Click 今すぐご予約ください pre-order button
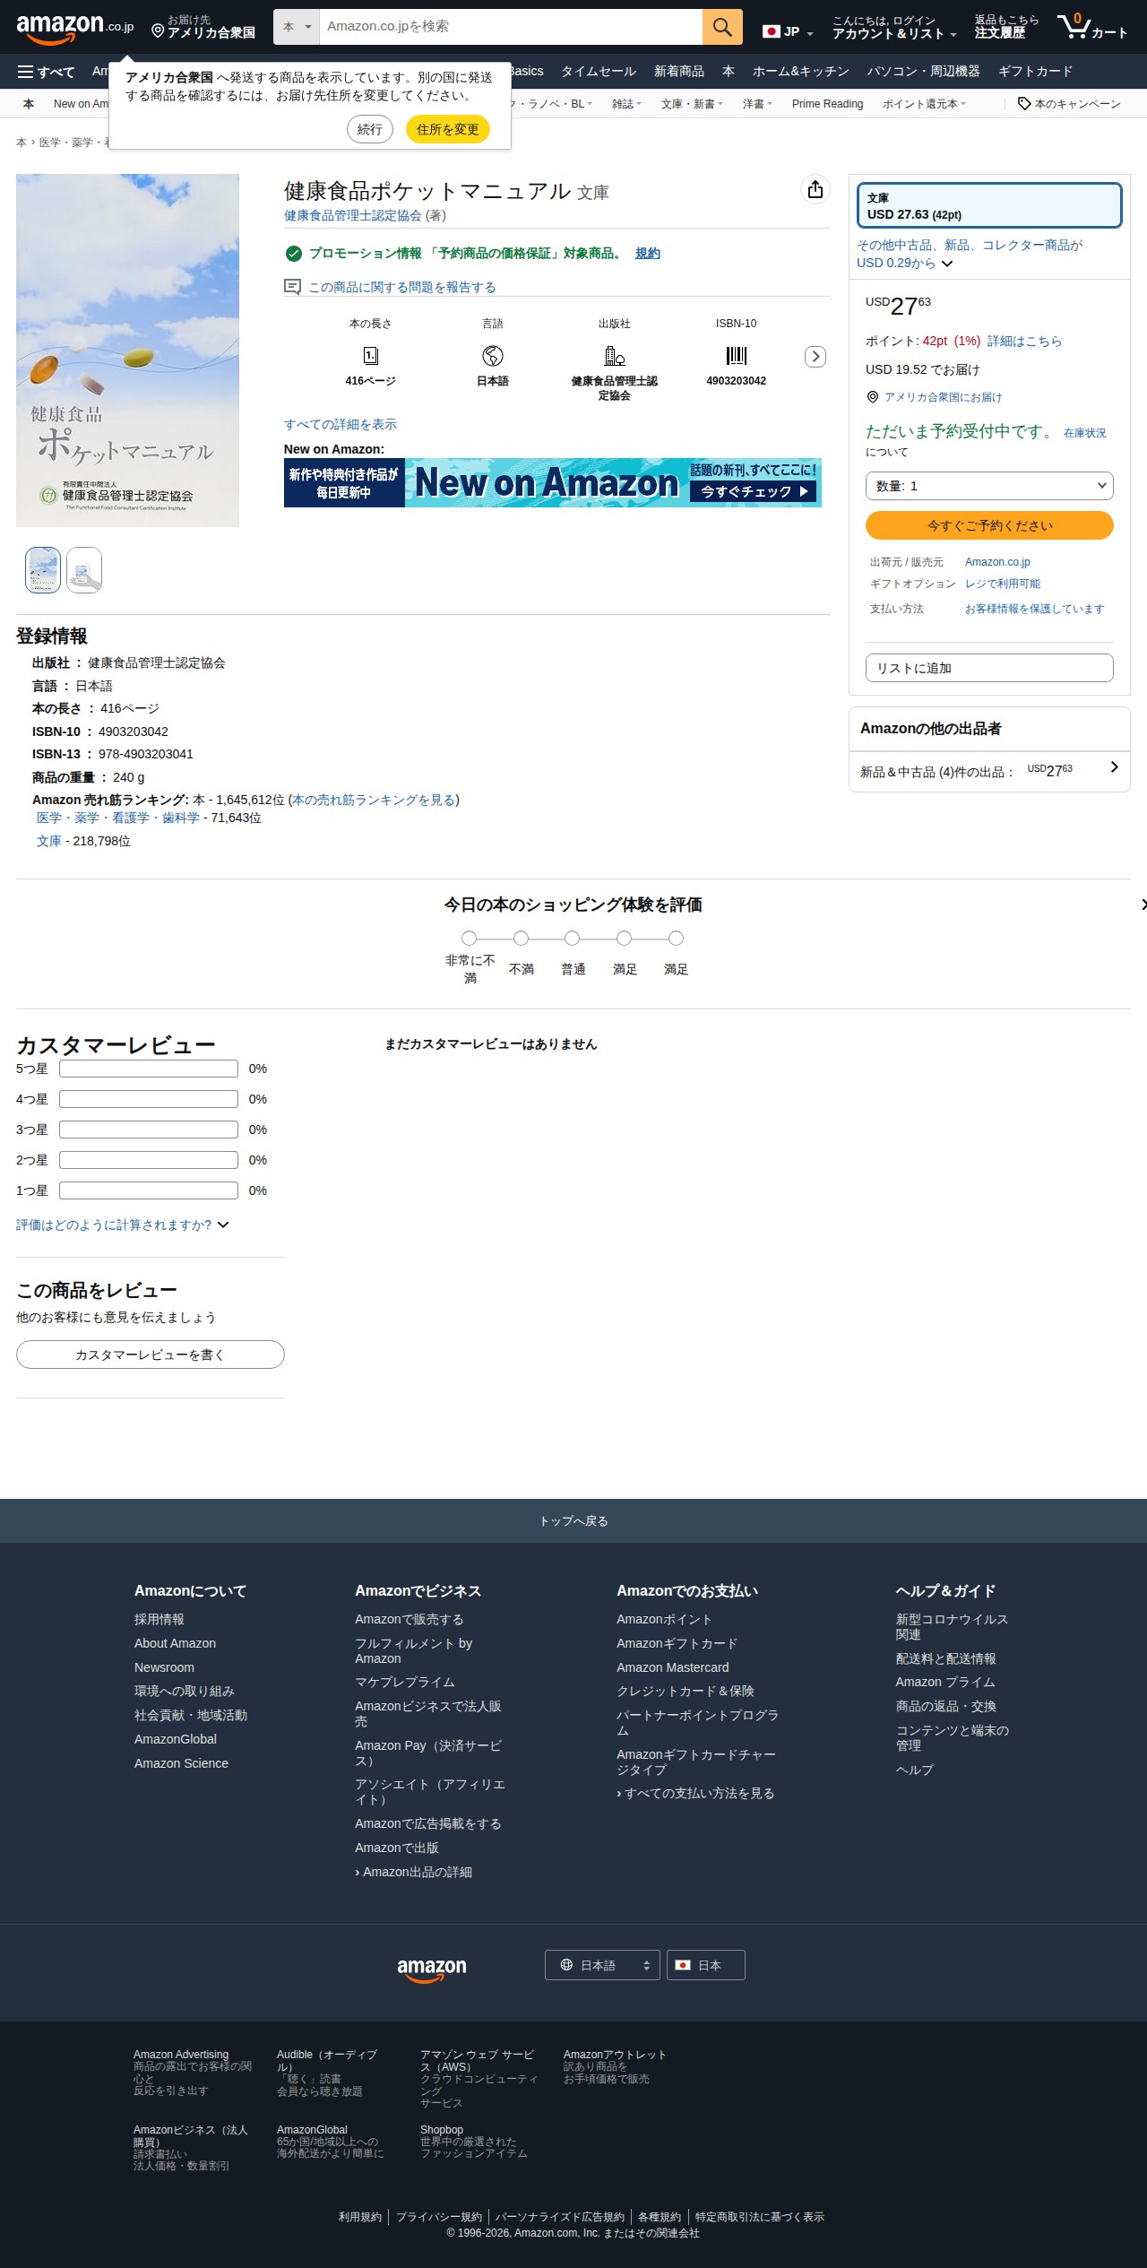This screenshot has height=2268, width=1147. [x=989, y=525]
